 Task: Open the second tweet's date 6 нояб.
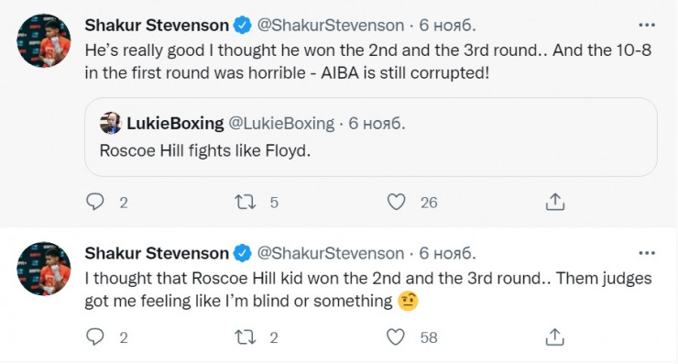[447, 253]
